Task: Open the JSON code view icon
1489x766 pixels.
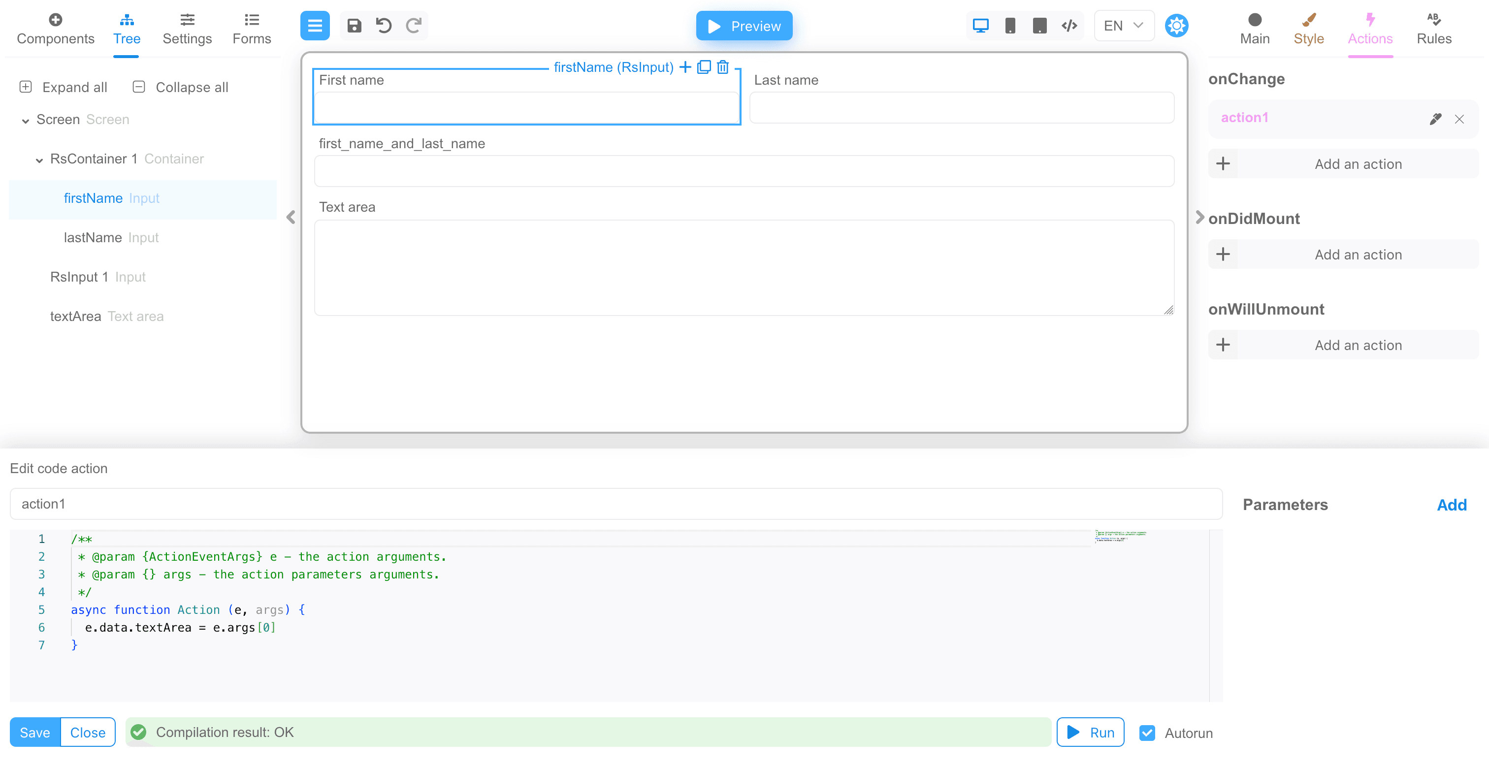Action: [x=1069, y=26]
